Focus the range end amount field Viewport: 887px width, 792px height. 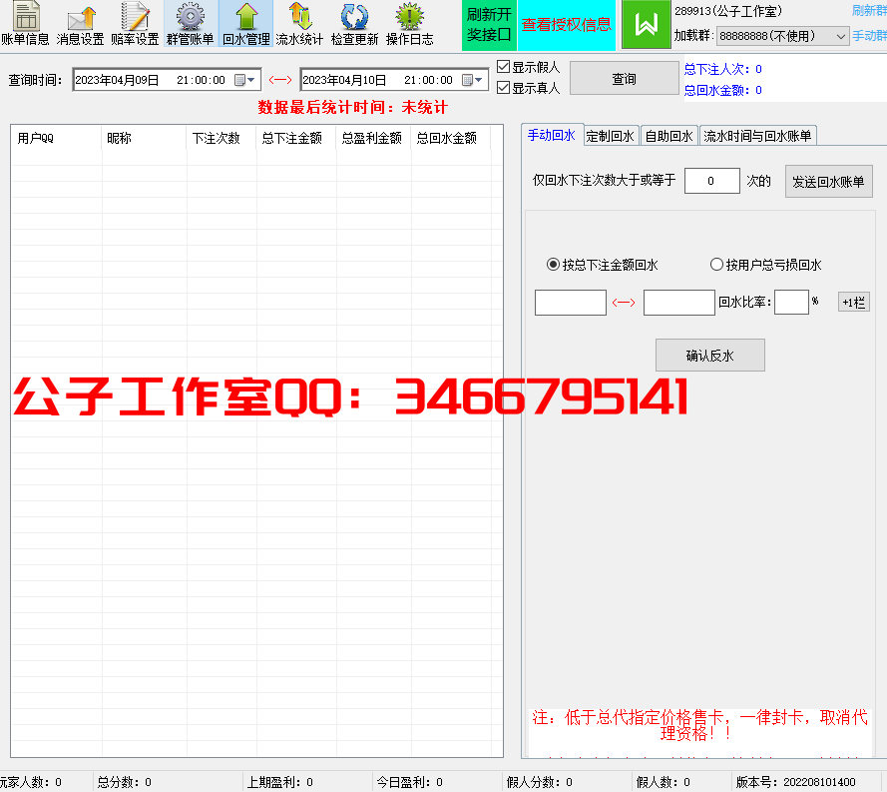[678, 303]
